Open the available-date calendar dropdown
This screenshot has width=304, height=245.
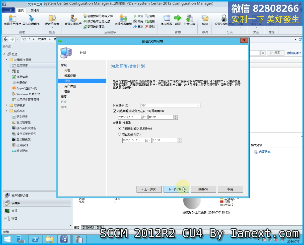click(144, 117)
